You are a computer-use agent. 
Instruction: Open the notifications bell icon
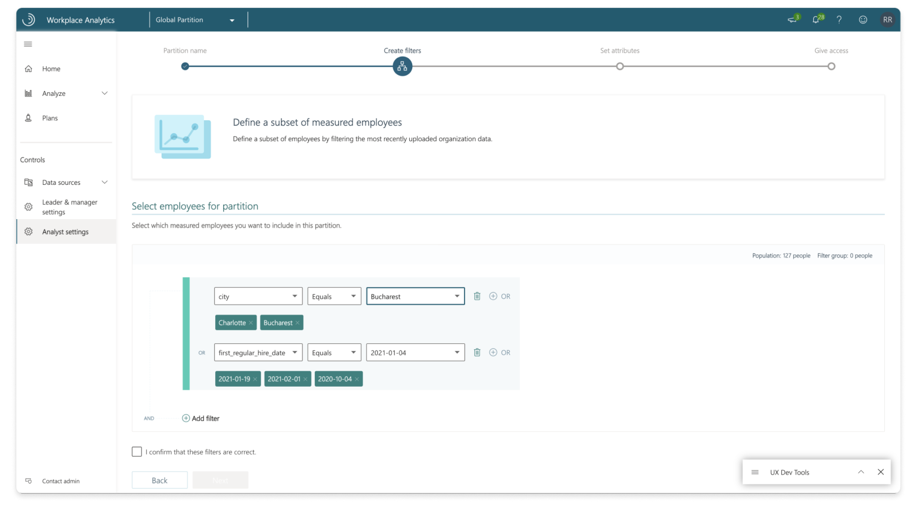pyautogui.click(x=816, y=20)
